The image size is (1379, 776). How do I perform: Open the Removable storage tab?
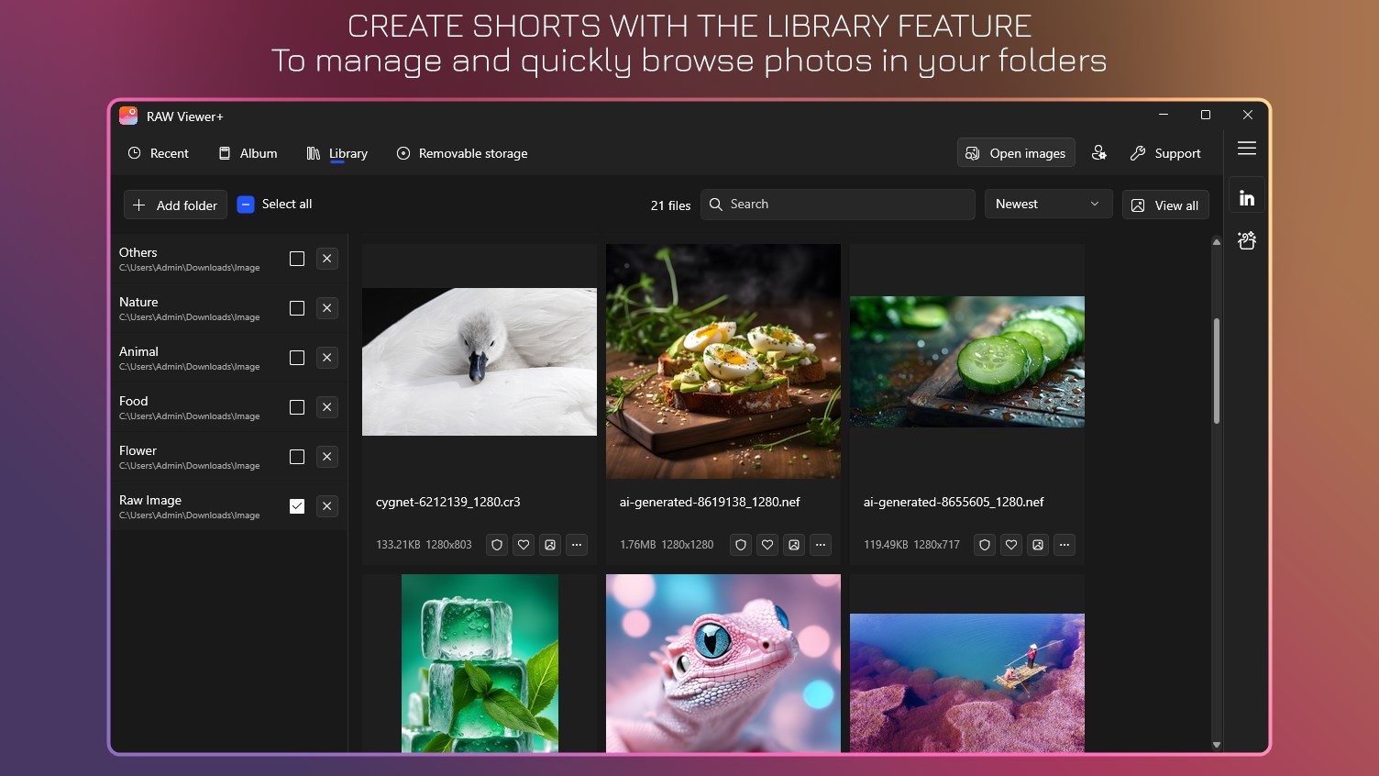461,153
